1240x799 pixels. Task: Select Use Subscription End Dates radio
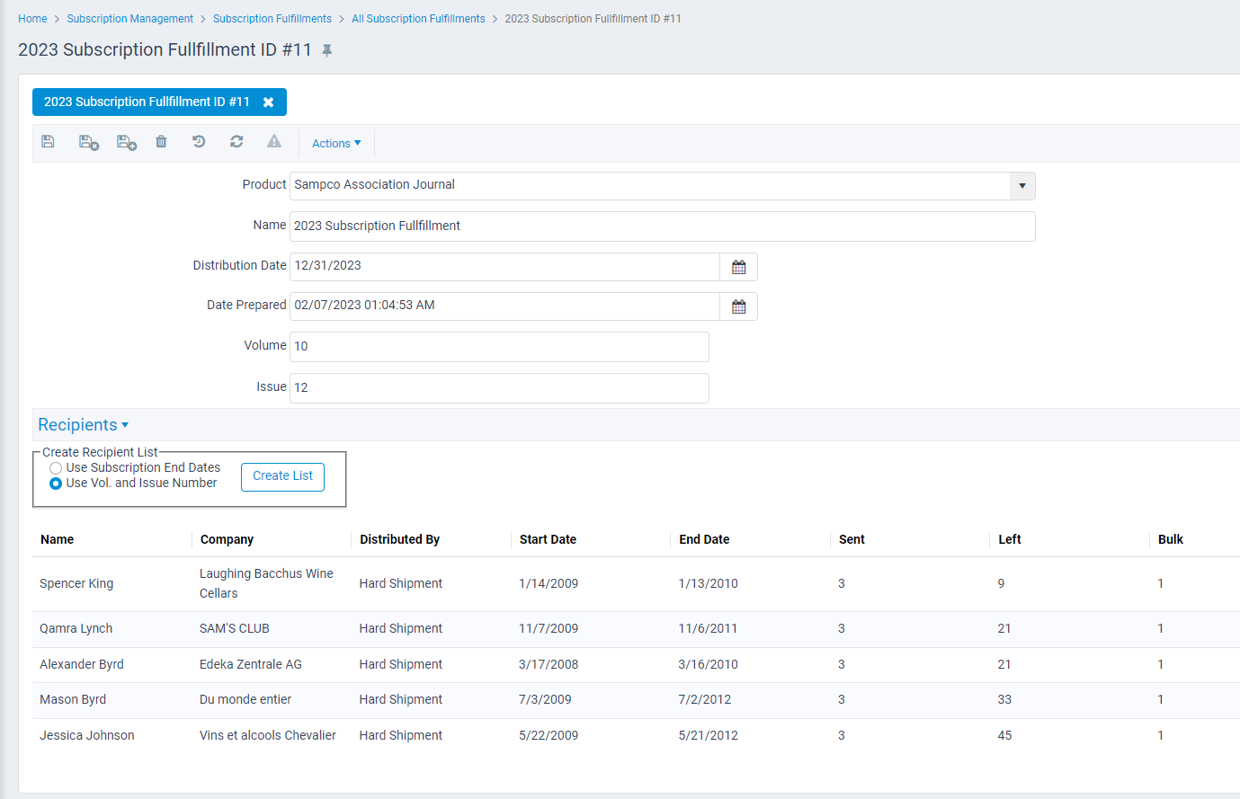pyautogui.click(x=56, y=468)
